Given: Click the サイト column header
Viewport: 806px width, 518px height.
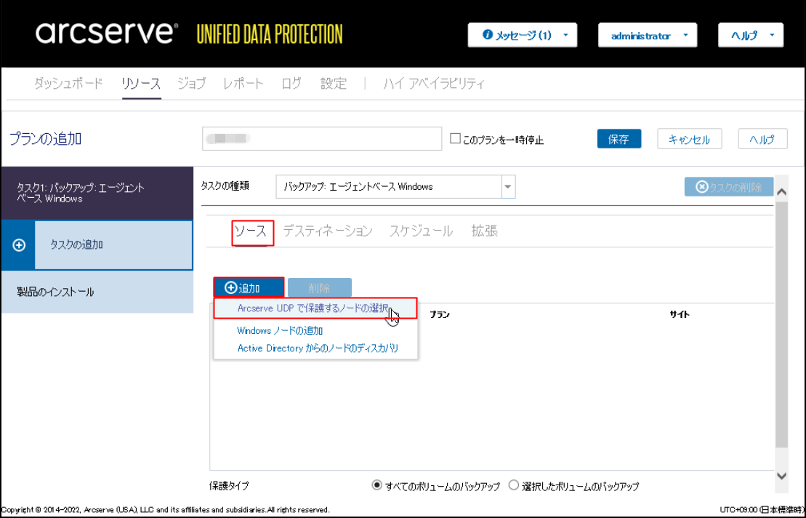Looking at the screenshot, I should 680,314.
